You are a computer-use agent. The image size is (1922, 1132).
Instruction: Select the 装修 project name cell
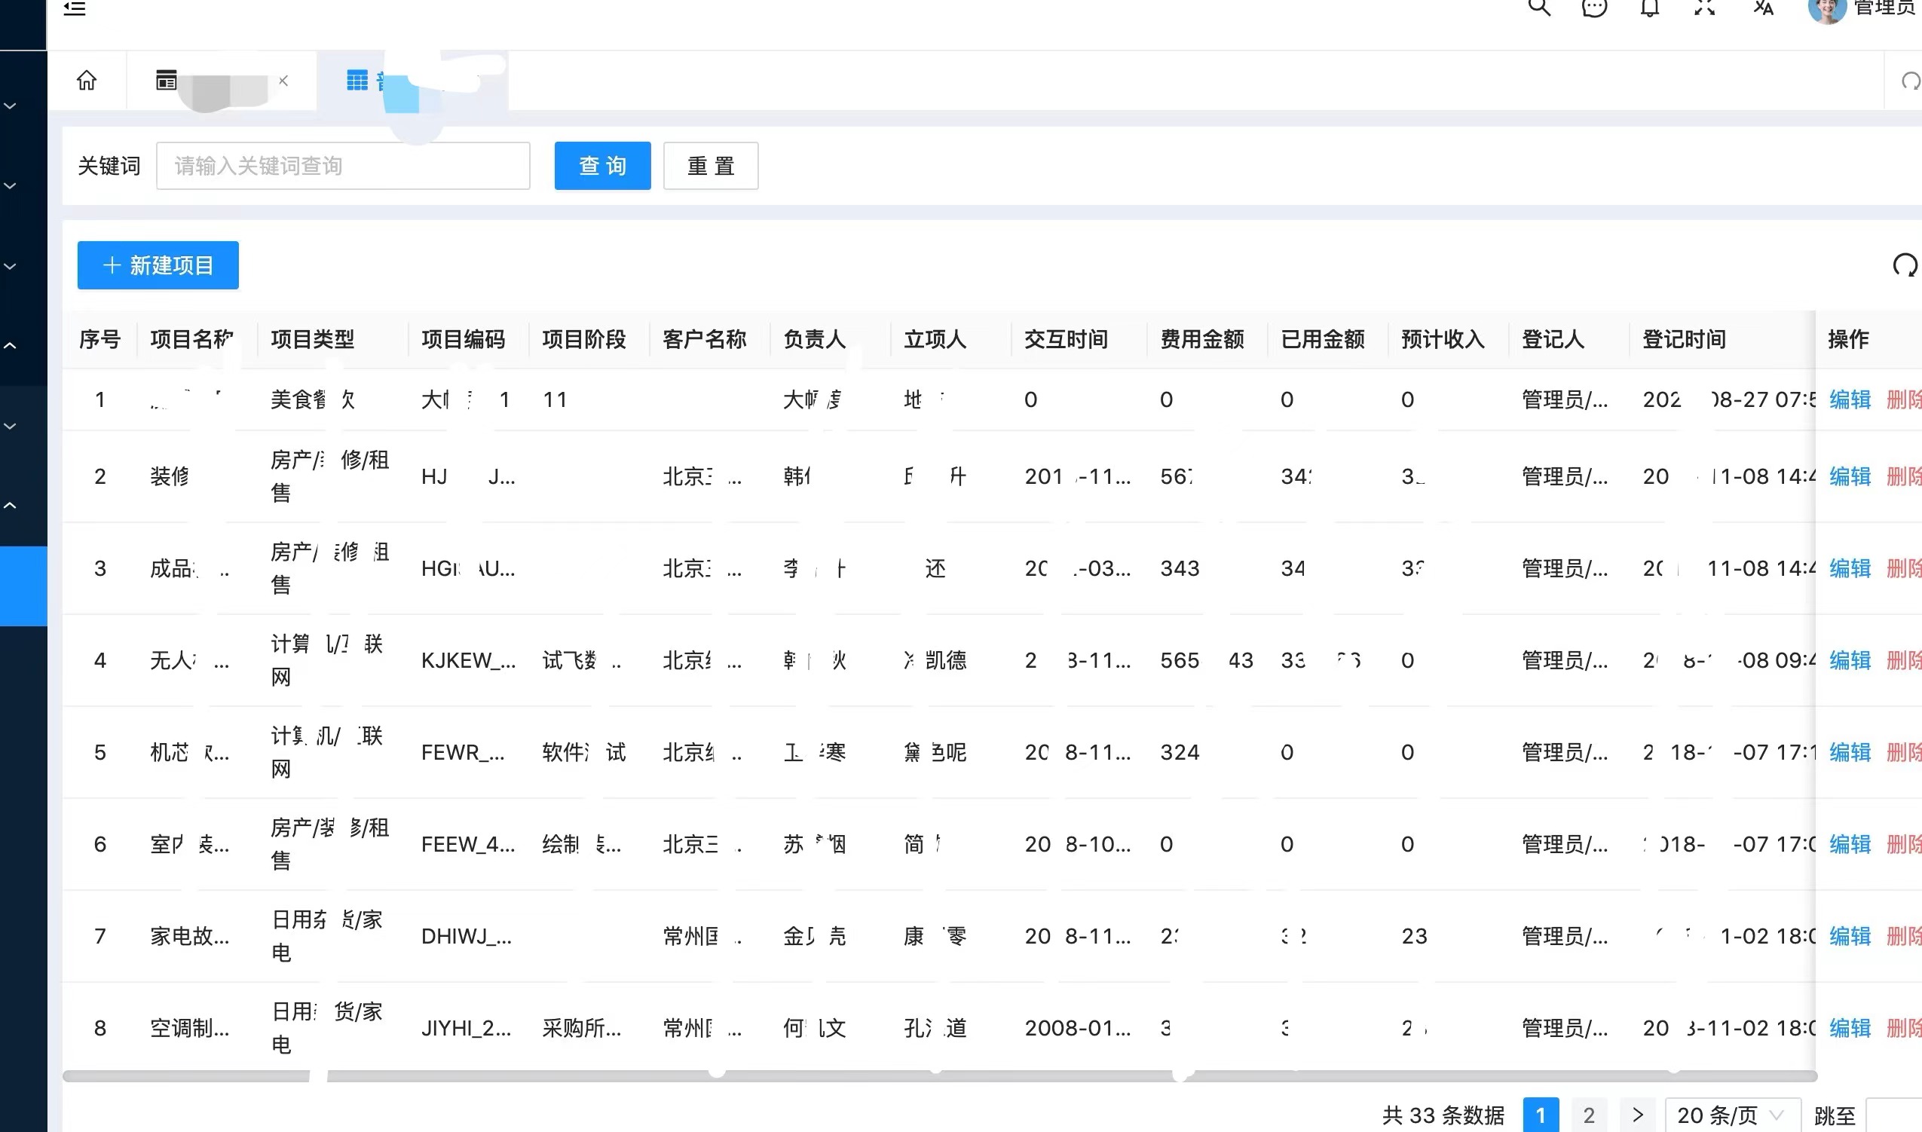pyautogui.click(x=170, y=477)
